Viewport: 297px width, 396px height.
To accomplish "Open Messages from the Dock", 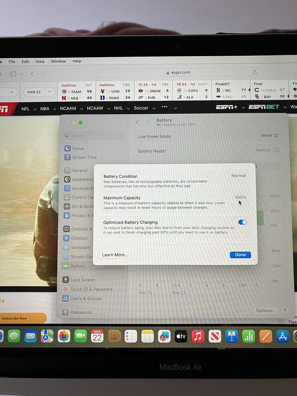I will (x=14, y=336).
